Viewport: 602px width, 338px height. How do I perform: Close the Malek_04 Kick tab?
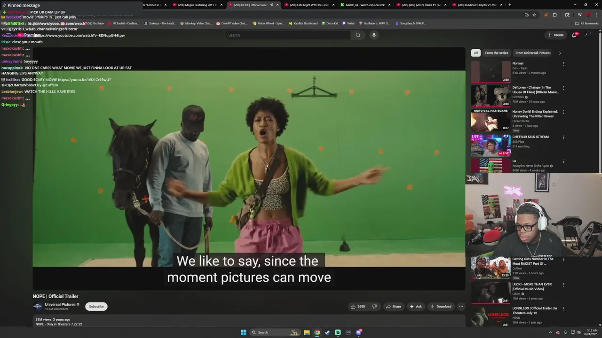point(389,5)
